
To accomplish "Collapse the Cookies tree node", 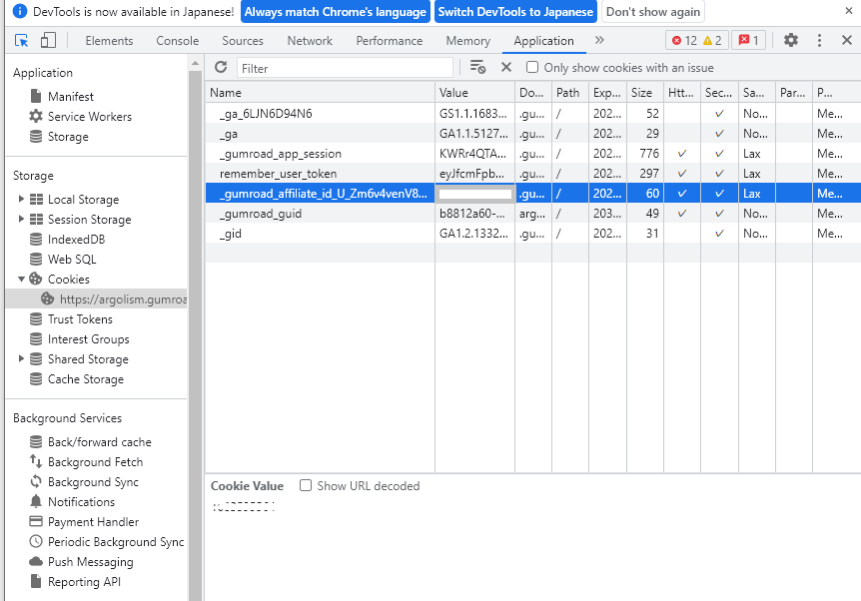I will (x=21, y=280).
